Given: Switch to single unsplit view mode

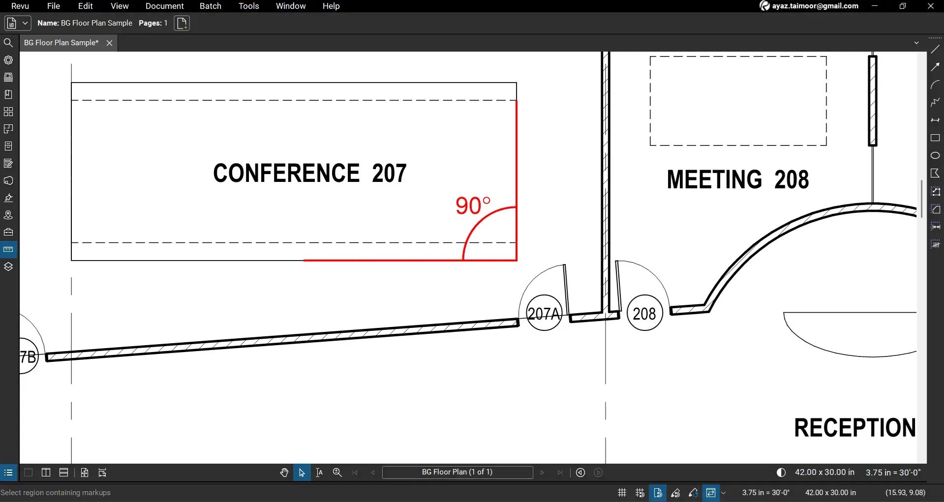Looking at the screenshot, I should pos(29,472).
